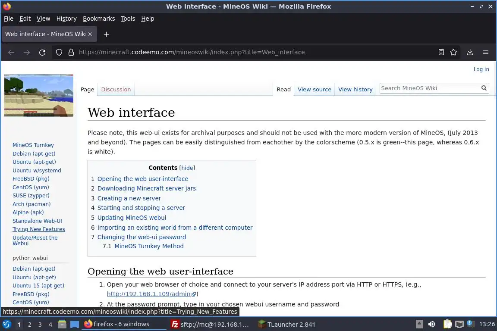Switch to workspace 4

pyautogui.click(x=50, y=325)
